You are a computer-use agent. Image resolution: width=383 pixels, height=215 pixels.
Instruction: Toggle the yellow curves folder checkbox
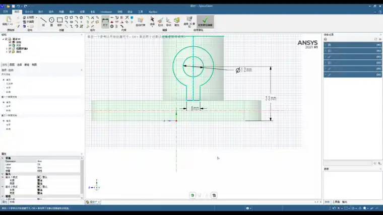pos(10,52)
